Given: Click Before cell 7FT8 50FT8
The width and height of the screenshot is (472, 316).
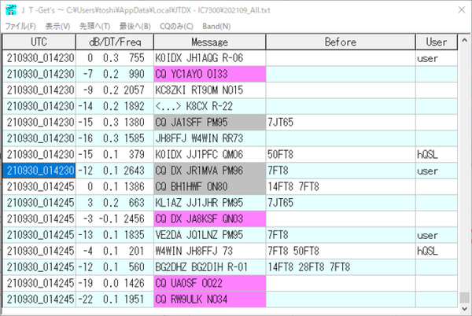Looking at the screenshot, I should coord(341,251).
